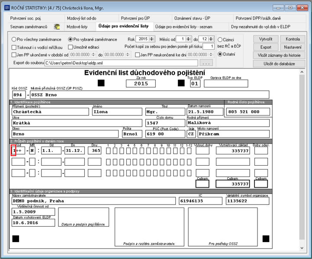
Task: Click the Počet kopií input field
Action: point(209,47)
